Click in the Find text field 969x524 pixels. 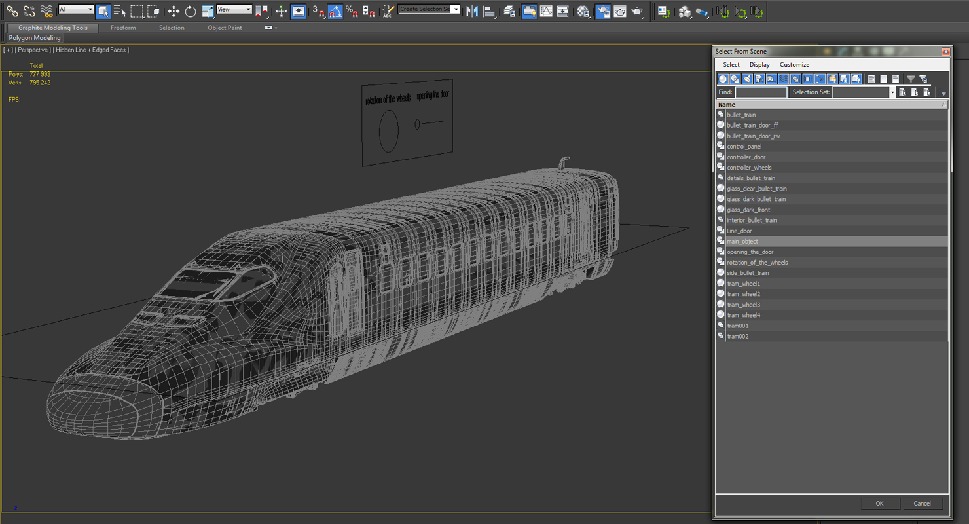click(x=761, y=92)
